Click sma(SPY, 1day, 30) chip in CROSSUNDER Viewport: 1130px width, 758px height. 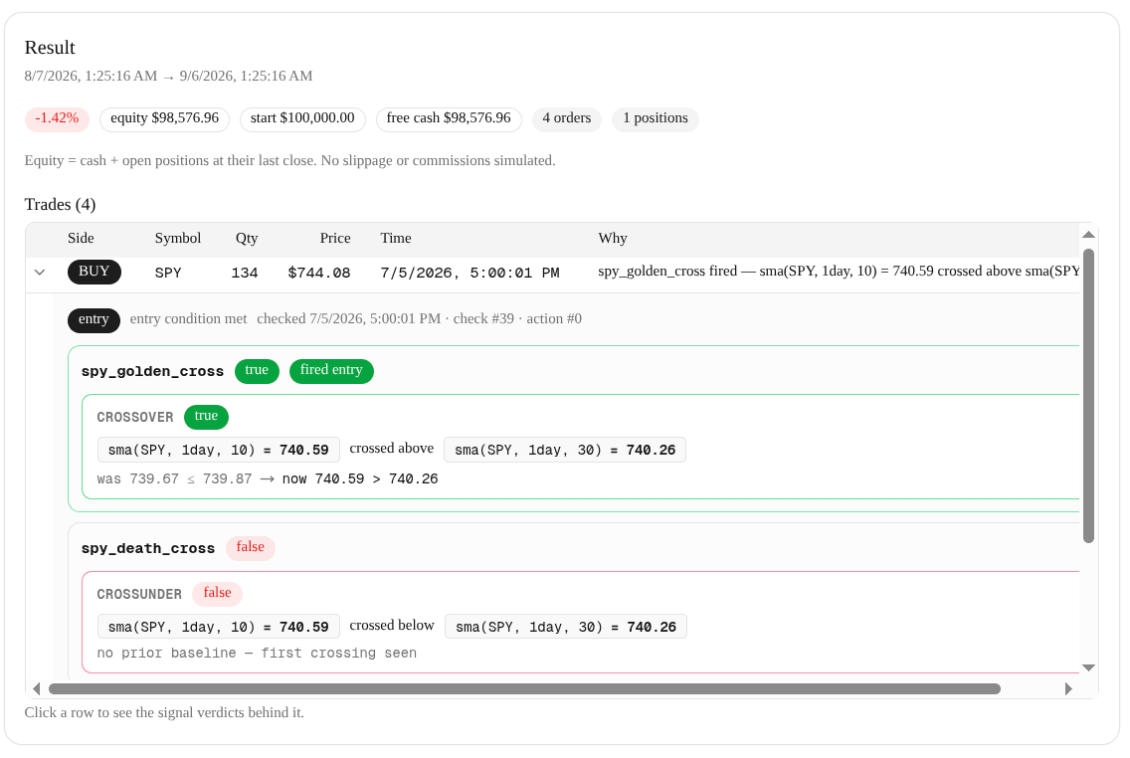tap(566, 627)
